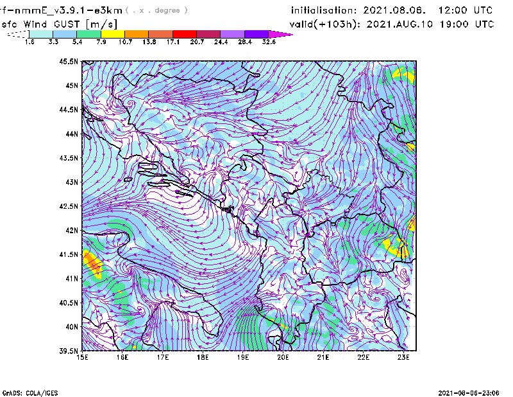The image size is (513, 397).
Task: Click the legend value "1.6"
Action: point(29,42)
